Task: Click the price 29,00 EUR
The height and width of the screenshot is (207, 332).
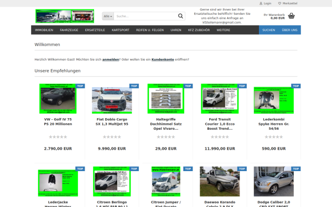Action: [166, 148]
